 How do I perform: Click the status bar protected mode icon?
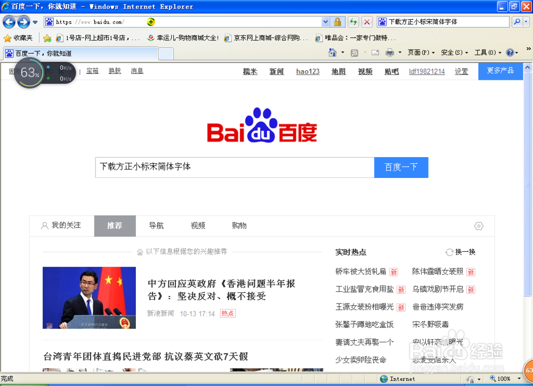[x=470, y=379]
